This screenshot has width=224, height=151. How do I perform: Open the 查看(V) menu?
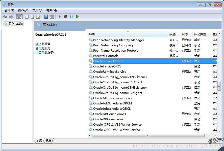coord(37,11)
